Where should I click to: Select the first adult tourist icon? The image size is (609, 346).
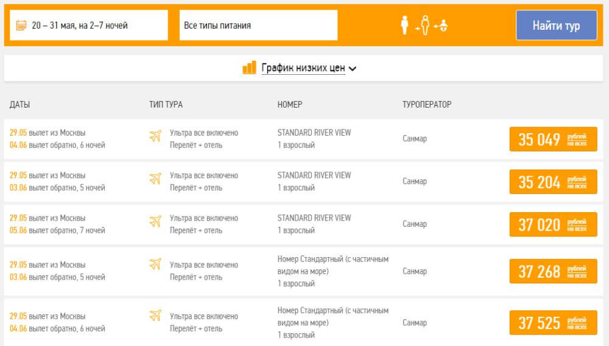(x=404, y=25)
